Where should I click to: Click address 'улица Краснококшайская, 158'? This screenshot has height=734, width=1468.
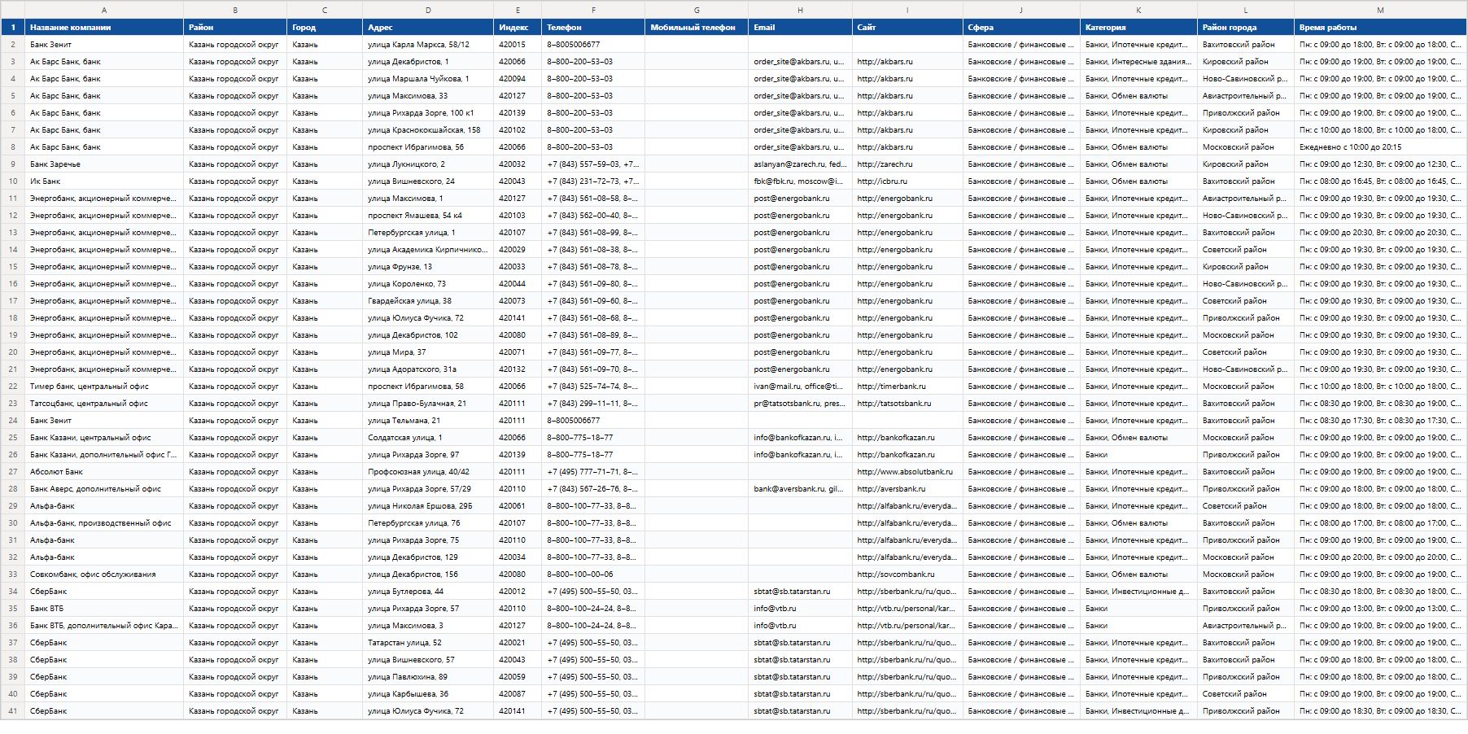point(428,130)
